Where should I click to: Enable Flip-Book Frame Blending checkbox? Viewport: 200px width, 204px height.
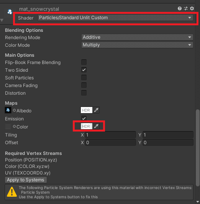point(84,62)
